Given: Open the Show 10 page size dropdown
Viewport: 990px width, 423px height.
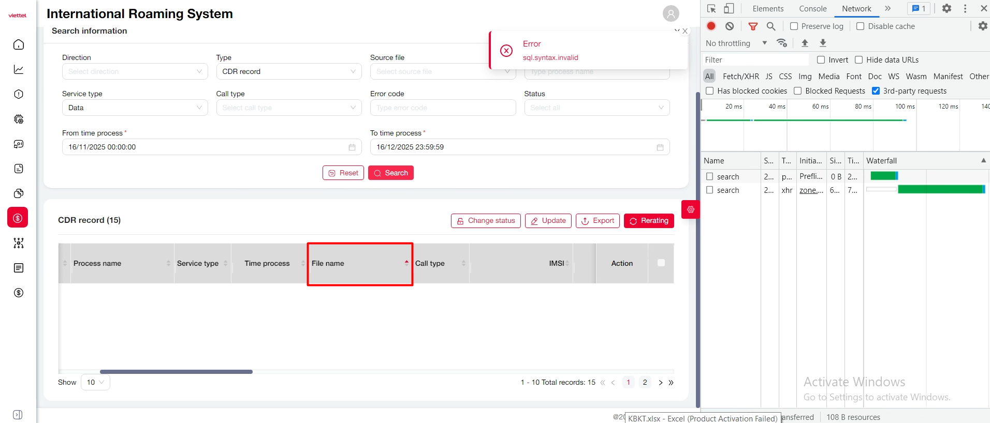Looking at the screenshot, I should pyautogui.click(x=95, y=382).
